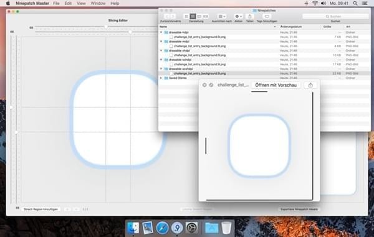Sort by Änderungsdatum column header

291,27
